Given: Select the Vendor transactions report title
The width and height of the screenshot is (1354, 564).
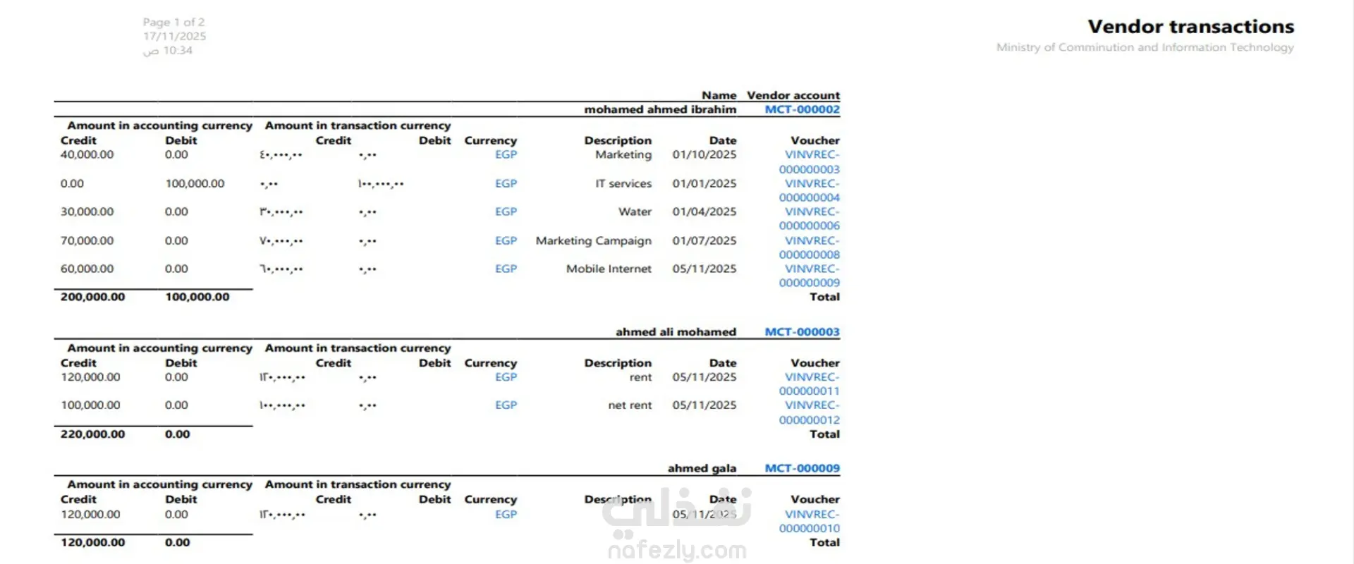Looking at the screenshot, I should [x=1190, y=27].
